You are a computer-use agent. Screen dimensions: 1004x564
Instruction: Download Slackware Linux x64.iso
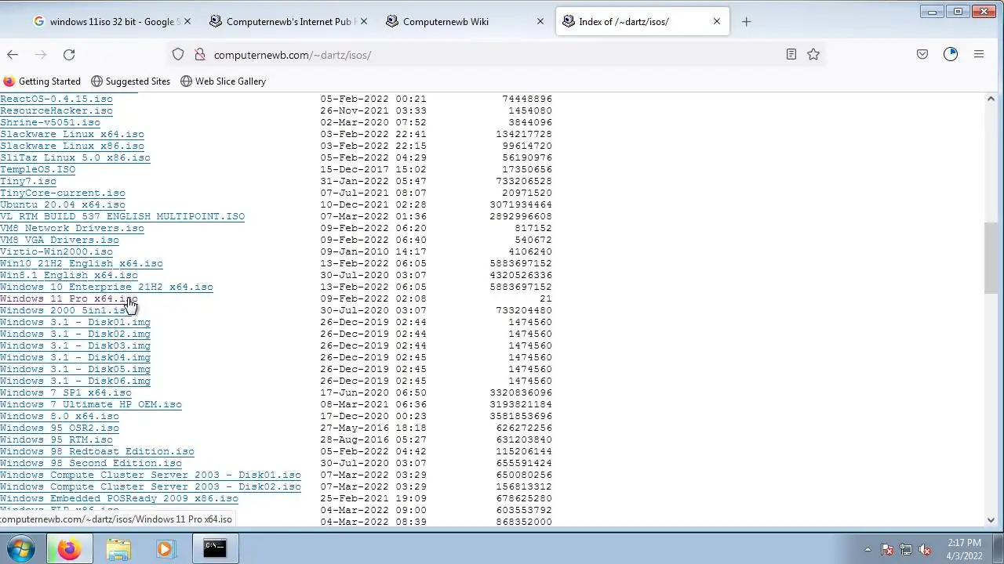point(72,134)
